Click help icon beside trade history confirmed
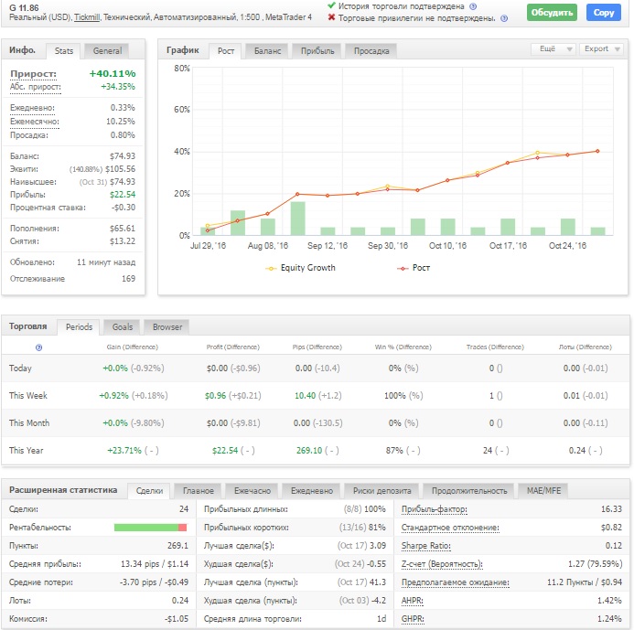This screenshot has width=634, height=630. pyautogui.click(x=473, y=6)
